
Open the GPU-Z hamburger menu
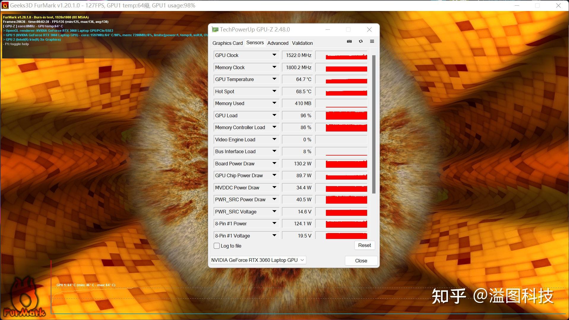372,41
